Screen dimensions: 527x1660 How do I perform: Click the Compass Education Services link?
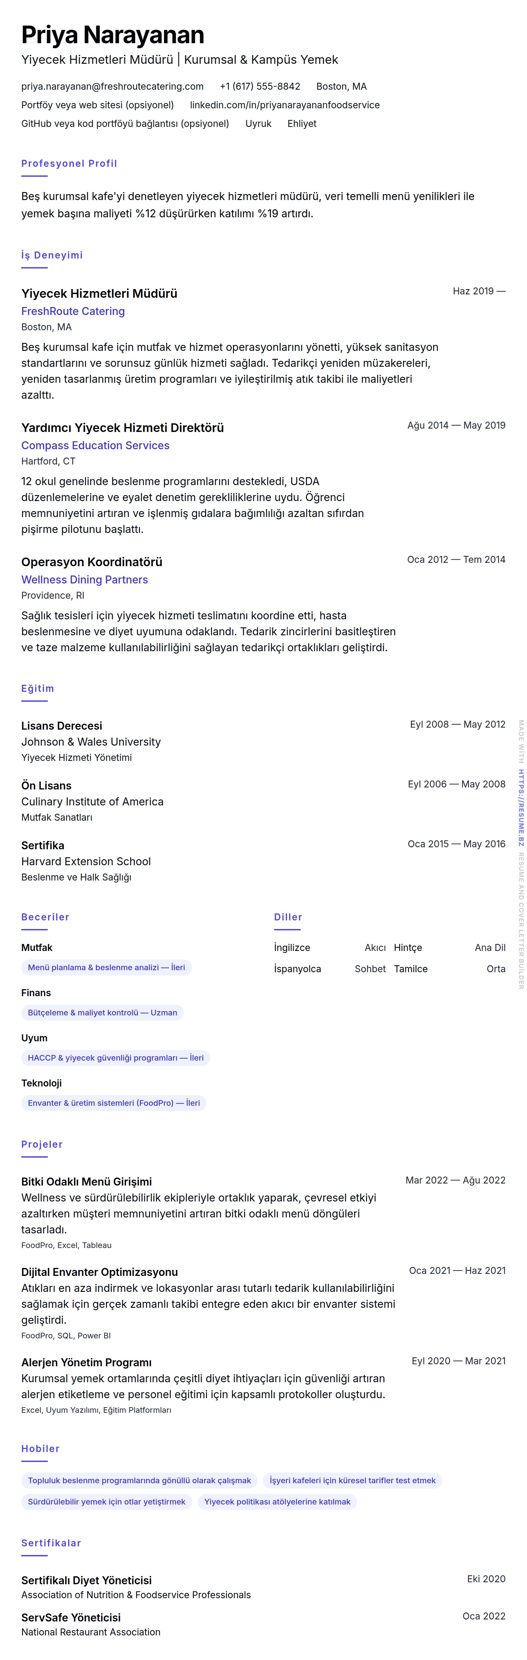click(95, 445)
